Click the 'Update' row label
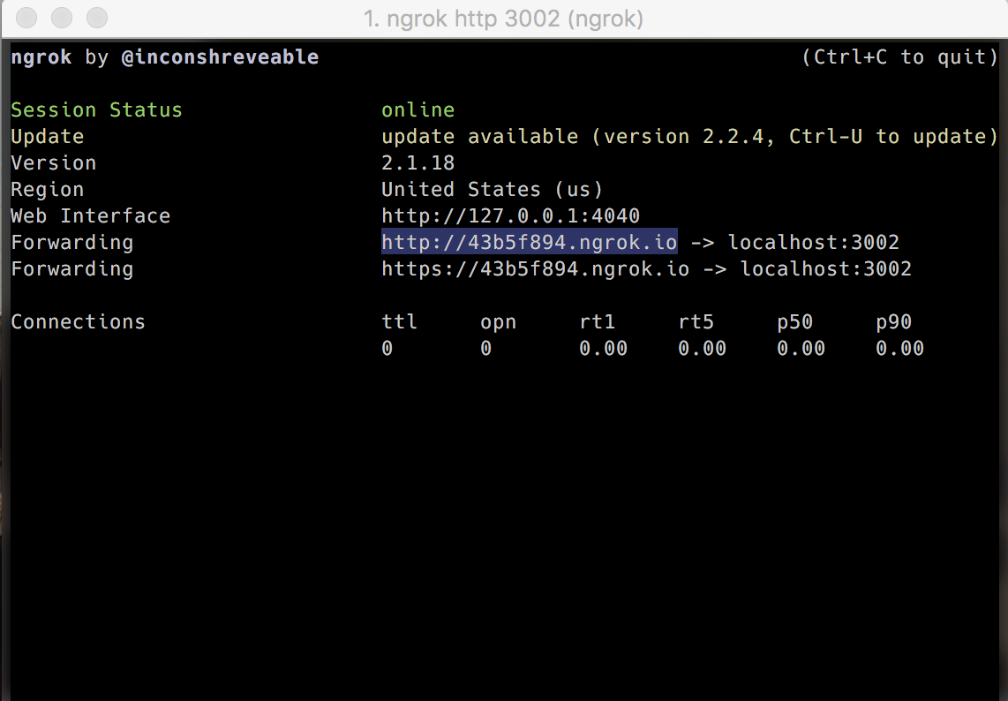The height and width of the screenshot is (701, 1008). [48, 136]
